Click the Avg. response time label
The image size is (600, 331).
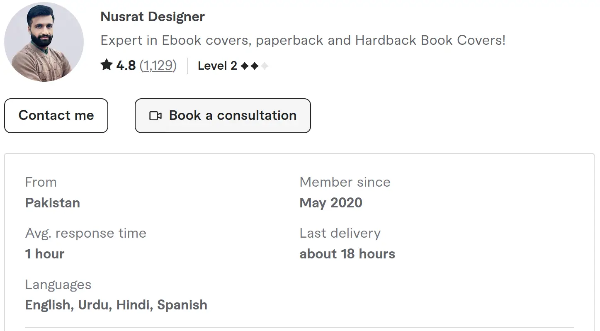point(86,233)
